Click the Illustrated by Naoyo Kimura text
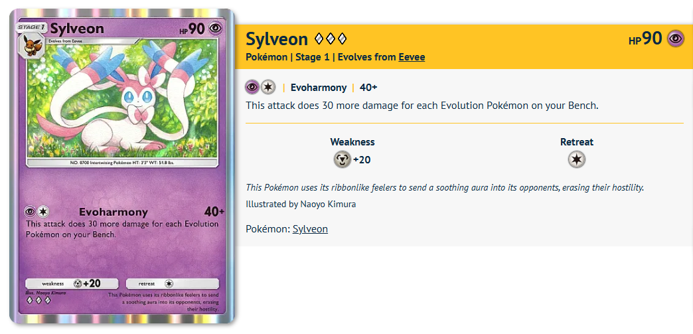This screenshot has height=334, width=693. point(301,204)
